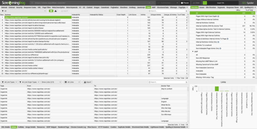
Task: Collapse the AMP section in Overview
Action: click(193, 52)
